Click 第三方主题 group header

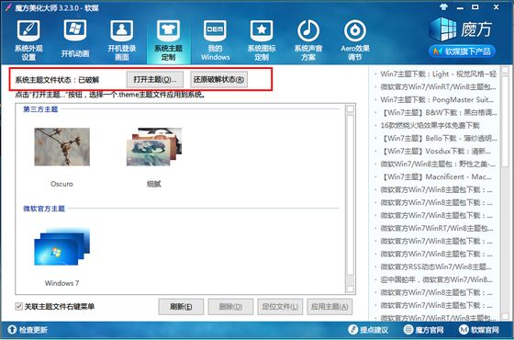pyautogui.click(x=40, y=109)
